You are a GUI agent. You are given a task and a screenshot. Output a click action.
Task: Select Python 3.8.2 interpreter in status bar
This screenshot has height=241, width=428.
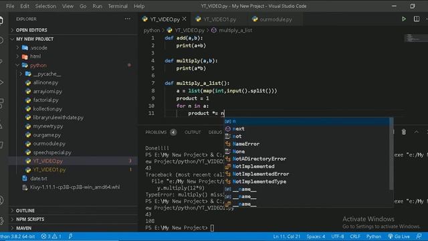[17, 236]
